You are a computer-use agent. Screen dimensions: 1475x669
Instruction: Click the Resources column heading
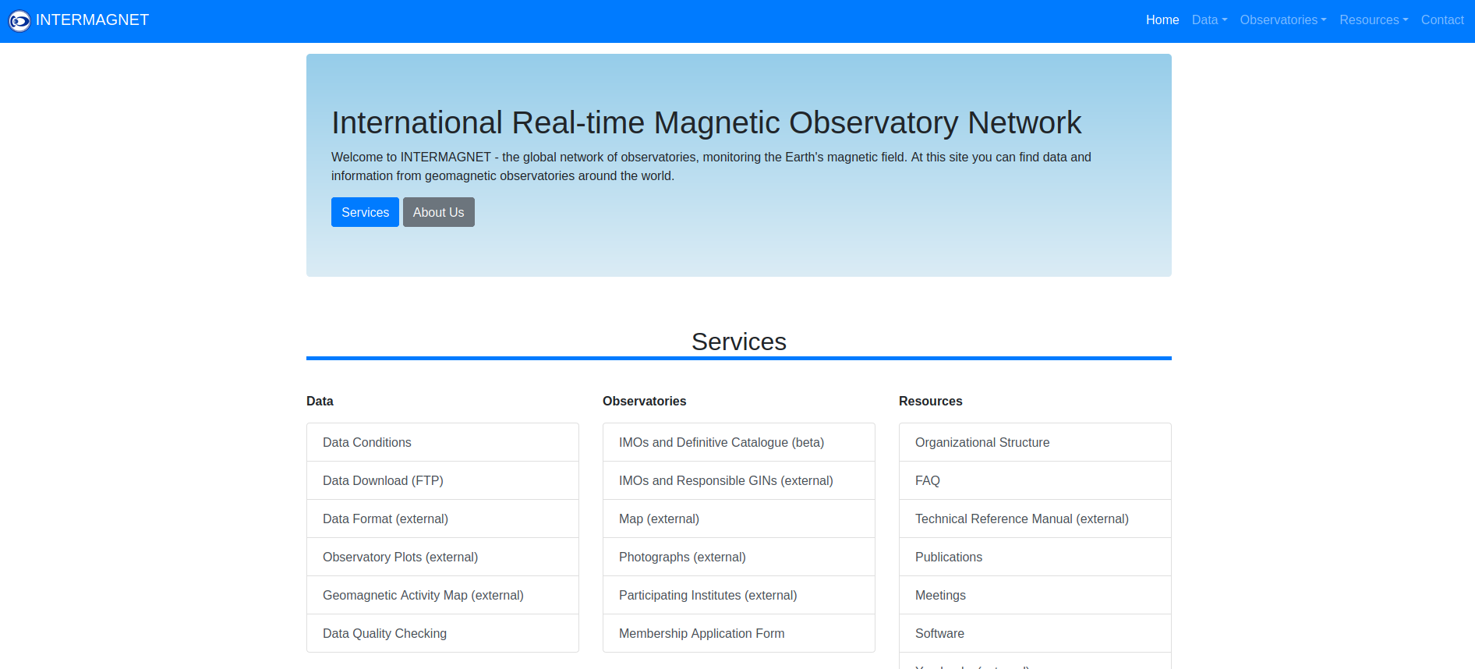coord(931,401)
